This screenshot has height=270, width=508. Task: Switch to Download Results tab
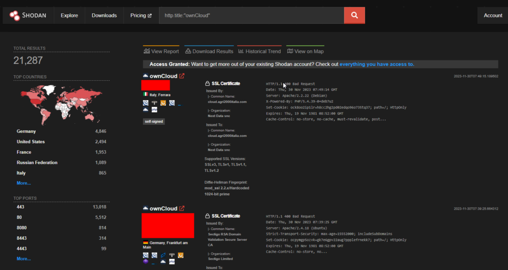(x=209, y=51)
